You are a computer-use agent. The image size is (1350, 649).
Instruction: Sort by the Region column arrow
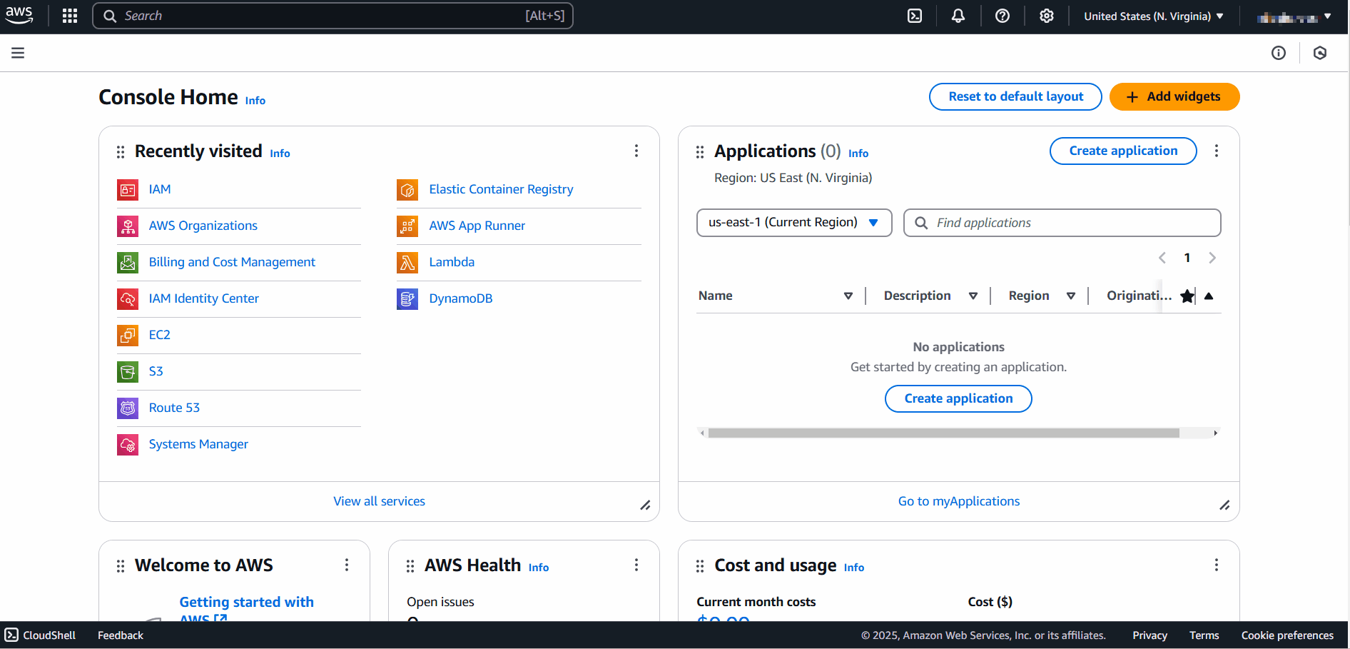[1071, 296]
